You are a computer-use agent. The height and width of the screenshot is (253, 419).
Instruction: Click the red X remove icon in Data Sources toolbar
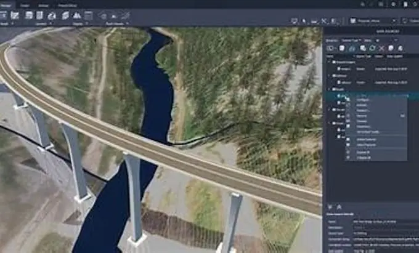pos(381,48)
